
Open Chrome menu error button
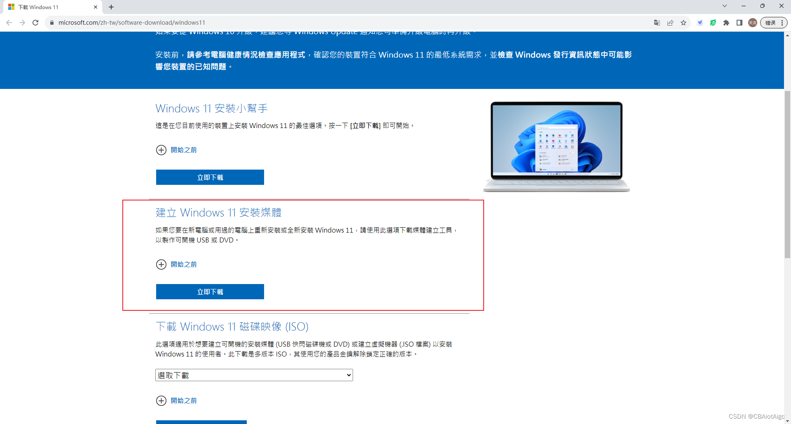point(774,23)
